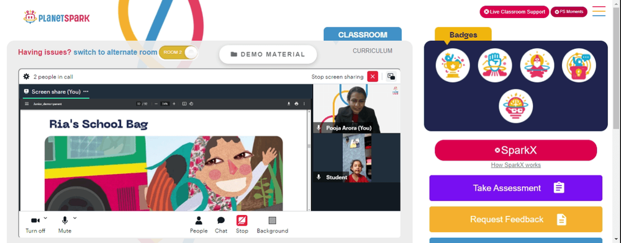Click 'Having issues?' text
This screenshot has width=621, height=243.
[45, 52]
